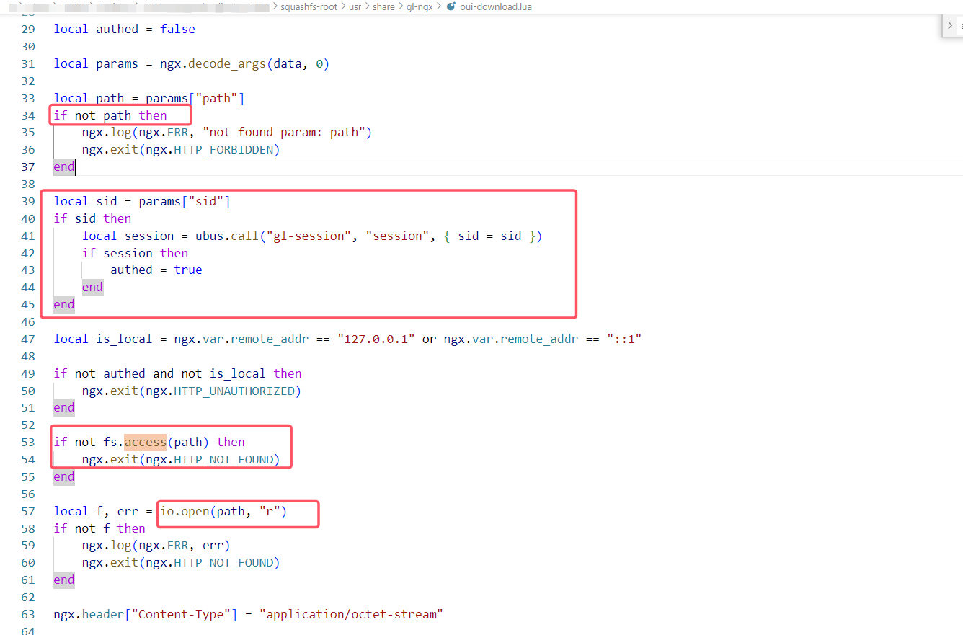Place cursor on 'if sid then'

pyautogui.click(x=93, y=218)
